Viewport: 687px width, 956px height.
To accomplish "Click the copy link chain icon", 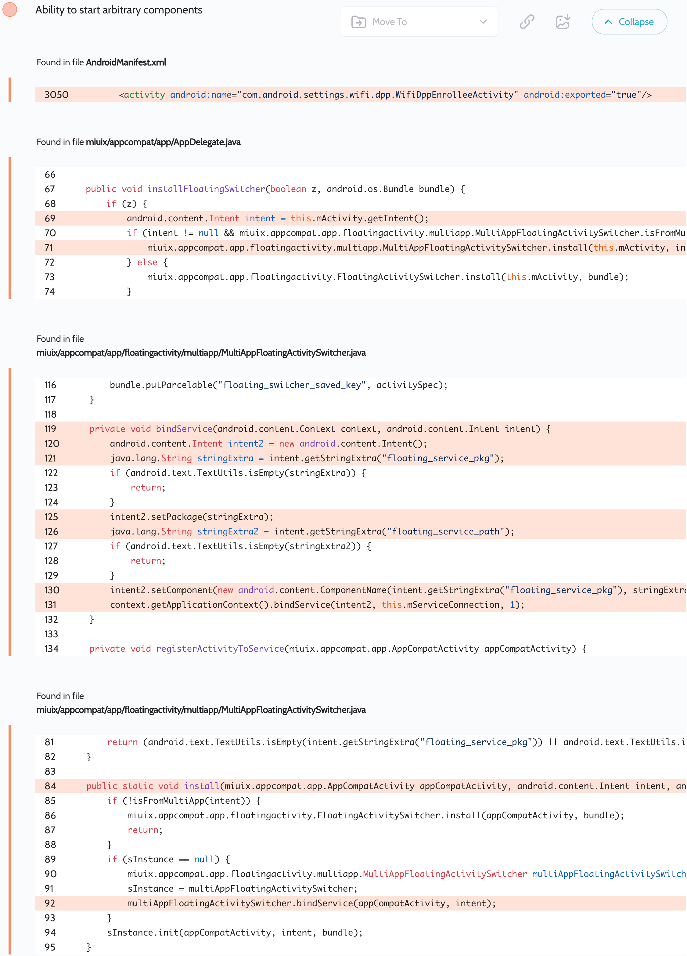I will click(x=527, y=21).
